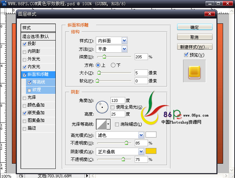This screenshot has height=178, width=235.
Task: Enable the 外发光 checkbox
Action: click(25, 60)
